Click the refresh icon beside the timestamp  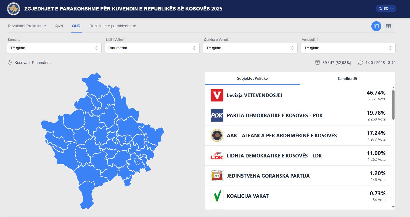pos(360,63)
